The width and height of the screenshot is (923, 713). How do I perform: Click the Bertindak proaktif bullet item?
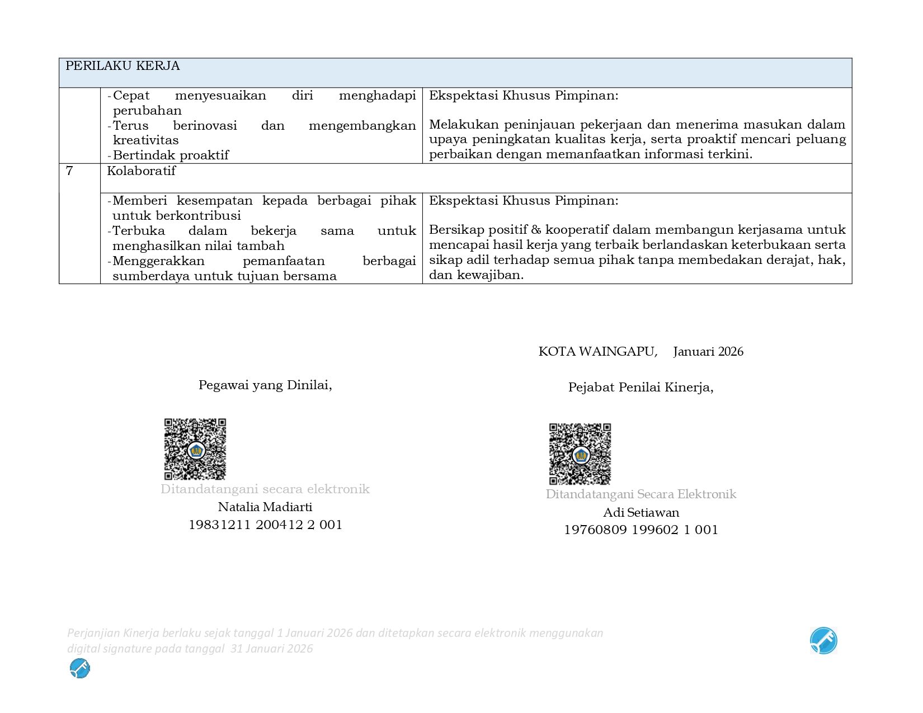click(171, 155)
